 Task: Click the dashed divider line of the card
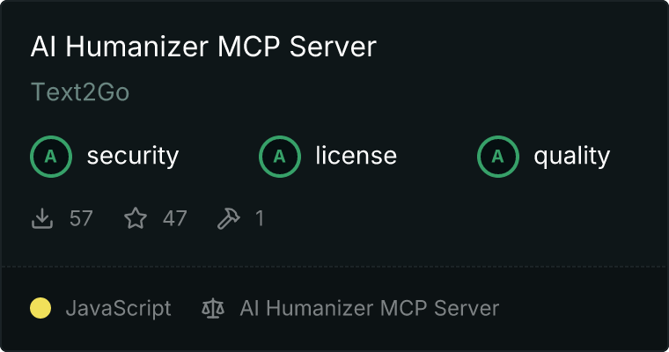tap(334, 267)
